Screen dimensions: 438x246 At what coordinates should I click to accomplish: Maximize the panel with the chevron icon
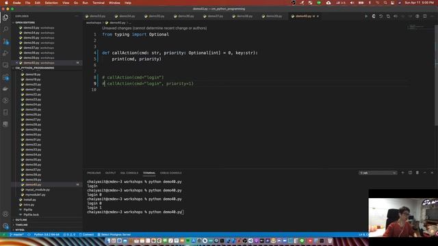point(424,173)
